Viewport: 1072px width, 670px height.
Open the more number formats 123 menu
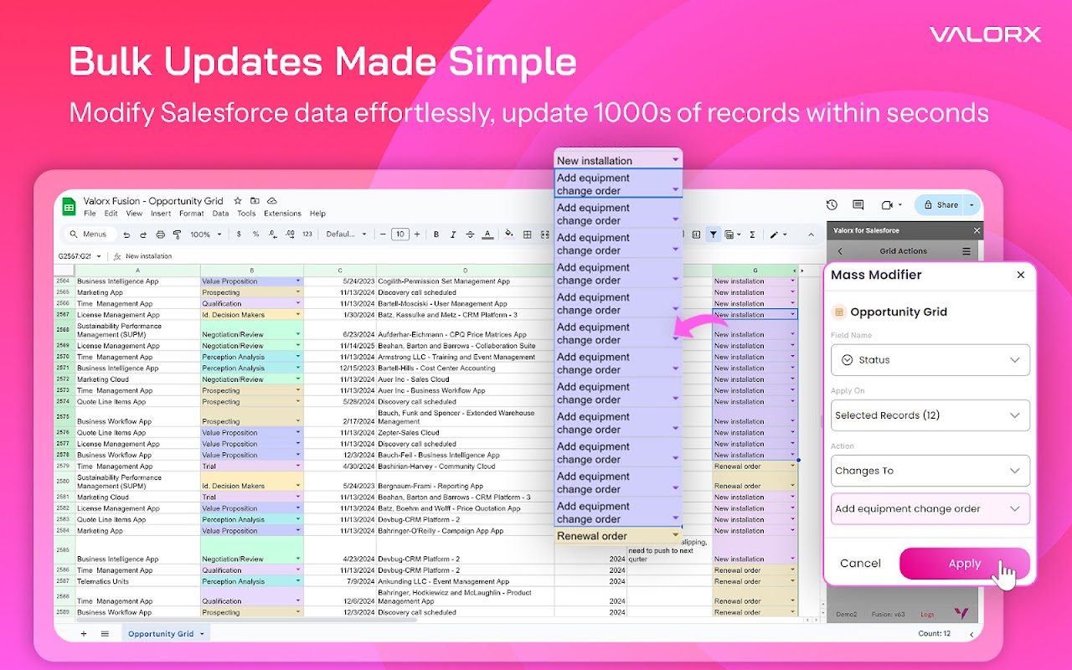[x=307, y=234]
